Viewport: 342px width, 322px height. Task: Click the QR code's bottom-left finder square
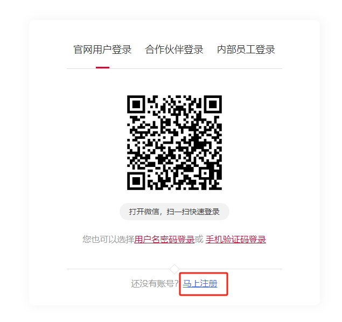point(136,181)
